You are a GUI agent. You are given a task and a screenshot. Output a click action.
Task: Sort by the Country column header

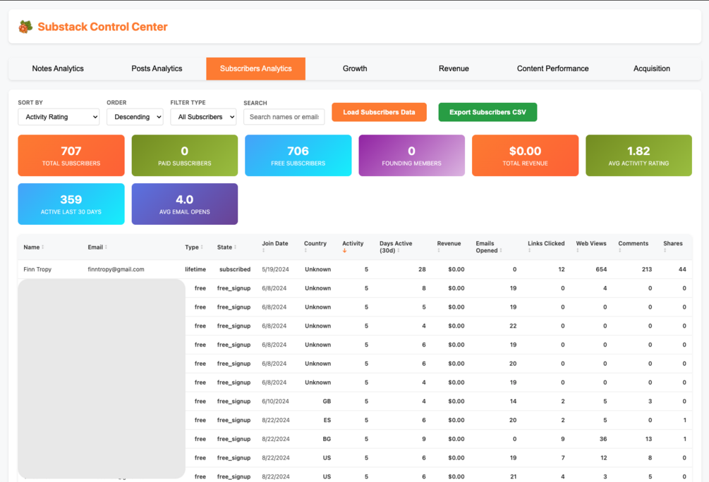coord(315,246)
